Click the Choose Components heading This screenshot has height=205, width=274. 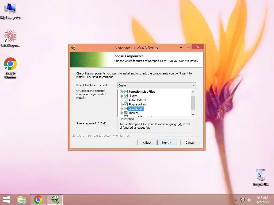[x=128, y=56]
